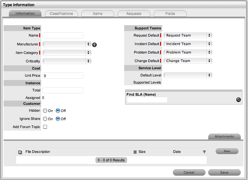Select the Attachments tab

pos(224,137)
